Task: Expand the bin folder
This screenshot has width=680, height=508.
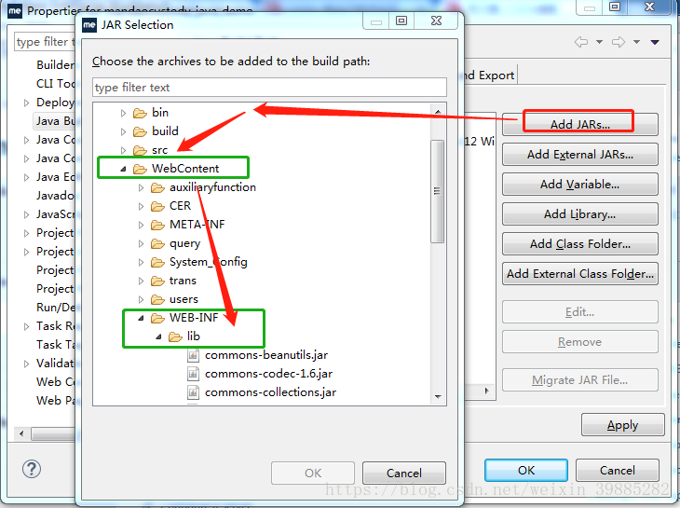Action: click(x=123, y=113)
